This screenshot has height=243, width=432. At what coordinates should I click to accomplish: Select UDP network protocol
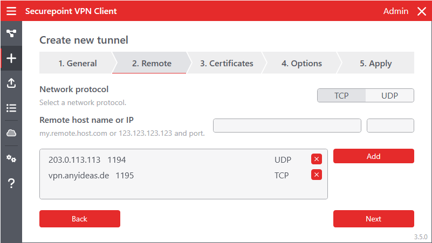pos(389,95)
